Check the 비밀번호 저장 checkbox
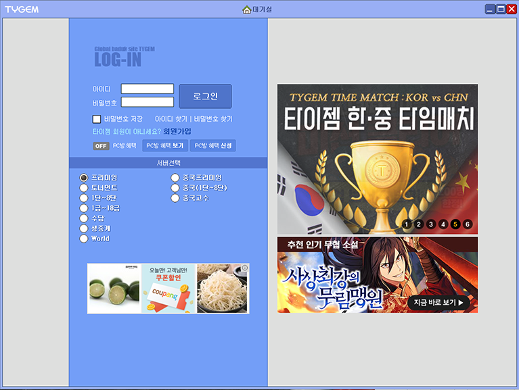519x390 pixels. click(x=97, y=119)
